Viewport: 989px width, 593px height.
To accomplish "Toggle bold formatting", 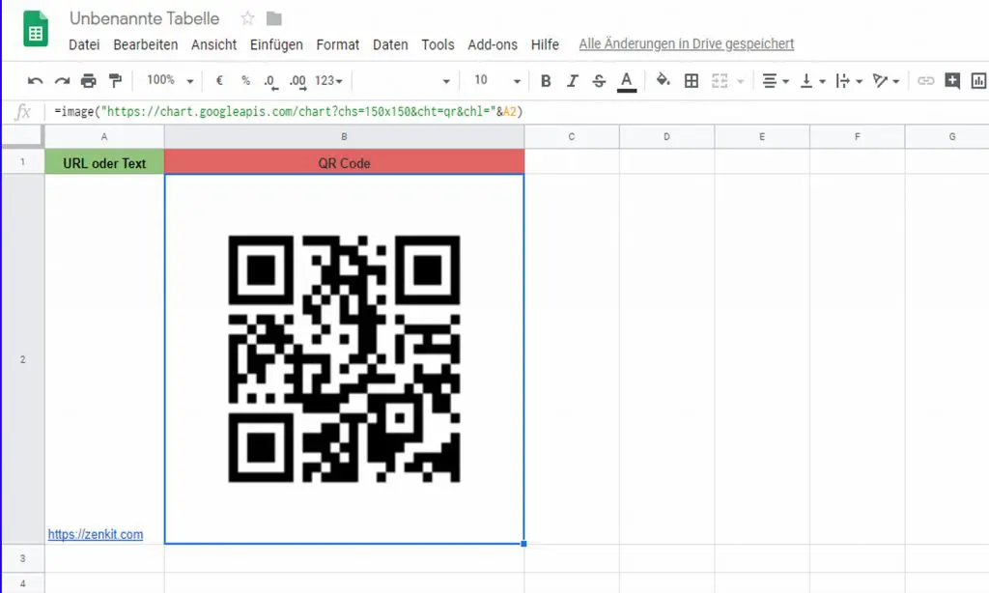I will click(546, 80).
